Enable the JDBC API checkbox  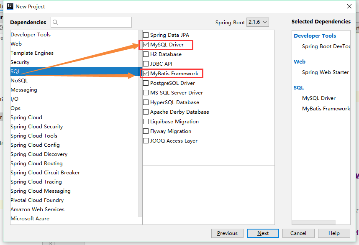(x=146, y=64)
